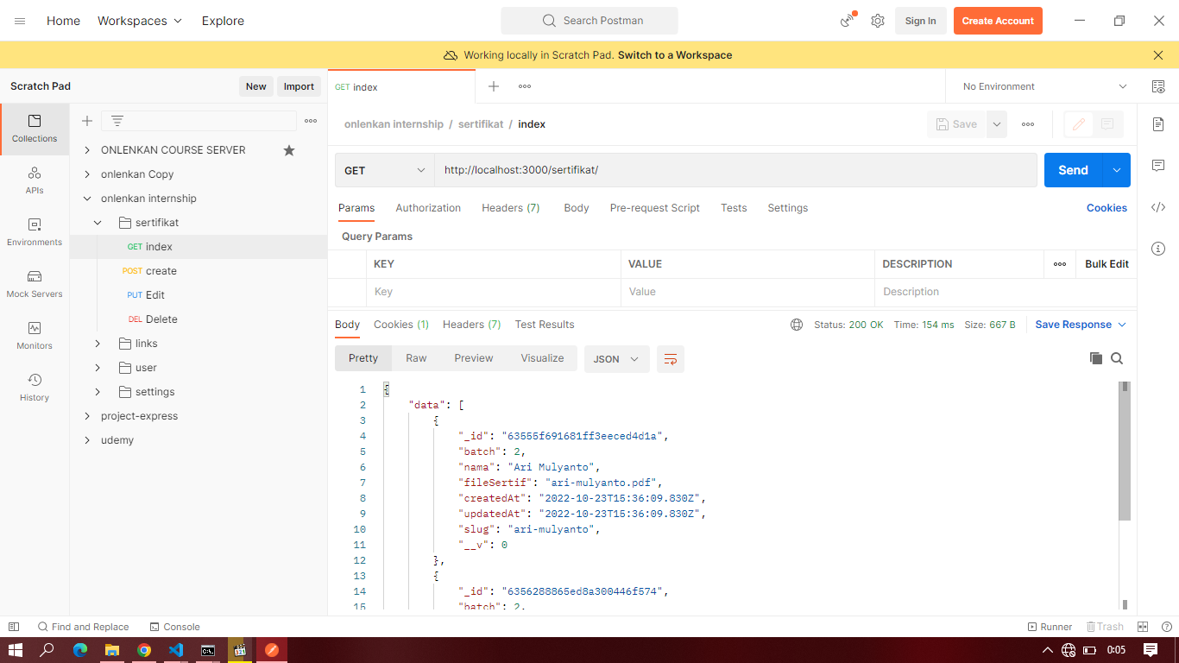Create a new collection with plus icon
Screen dimensions: 1179x663
pos(87,121)
